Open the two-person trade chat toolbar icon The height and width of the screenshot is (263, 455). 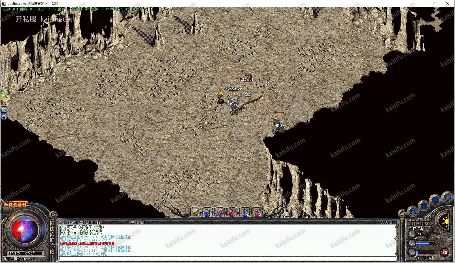click(98, 222)
